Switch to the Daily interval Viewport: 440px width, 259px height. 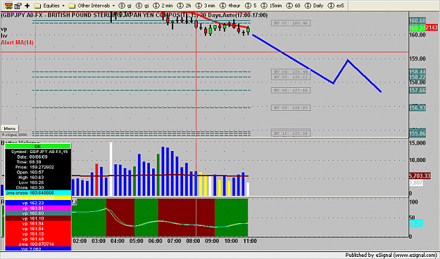point(314,6)
